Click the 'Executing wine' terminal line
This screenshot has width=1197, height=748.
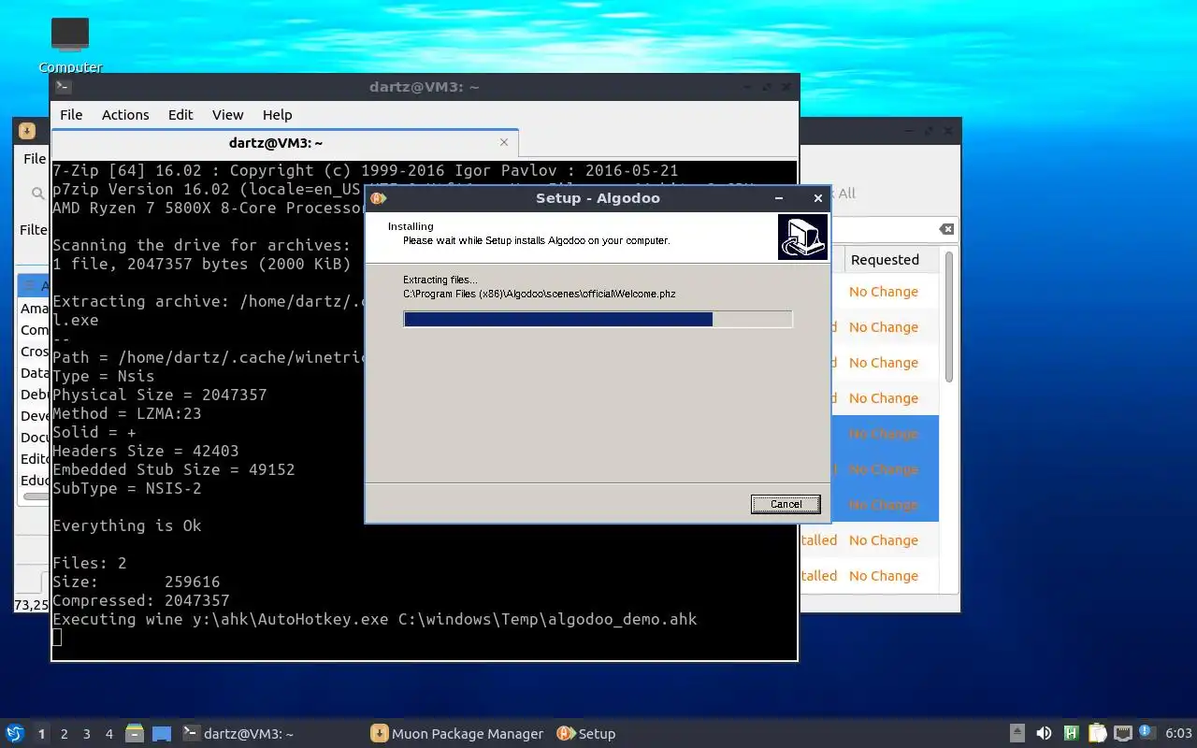tap(374, 619)
